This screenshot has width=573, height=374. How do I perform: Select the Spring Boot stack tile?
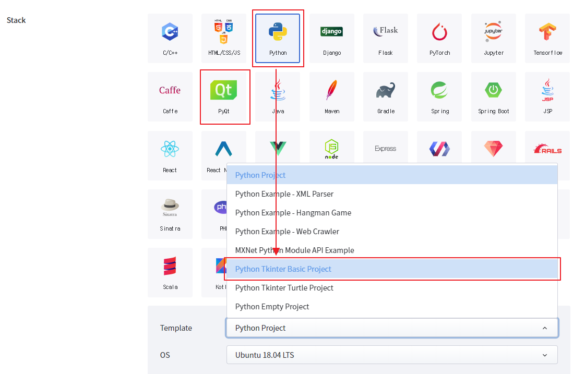click(493, 97)
